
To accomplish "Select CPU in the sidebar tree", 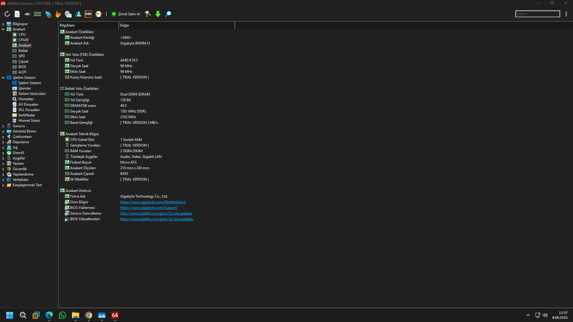I will tap(22, 35).
